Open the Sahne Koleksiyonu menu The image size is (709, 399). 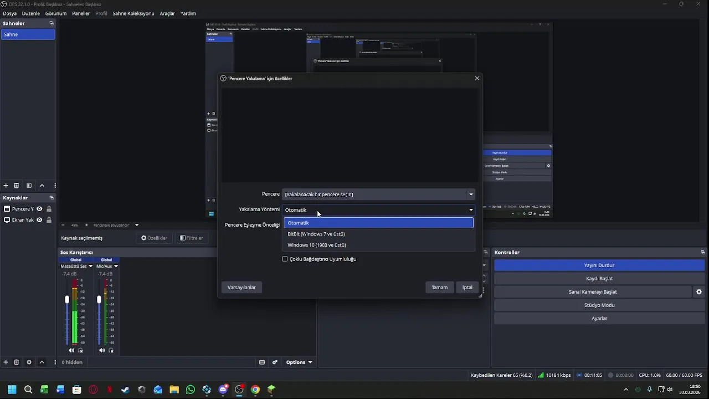click(x=133, y=13)
